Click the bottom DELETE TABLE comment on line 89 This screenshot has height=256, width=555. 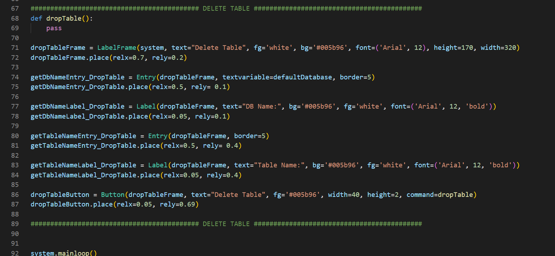point(226,224)
